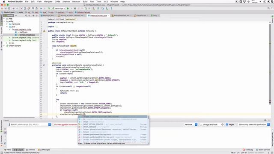The image size is (274, 154).
Task: Click the PluginProject breadcrumb
Action: tap(8, 12)
